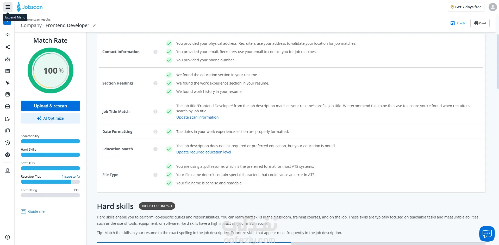Click the File Type label

pyautogui.click(x=110, y=175)
